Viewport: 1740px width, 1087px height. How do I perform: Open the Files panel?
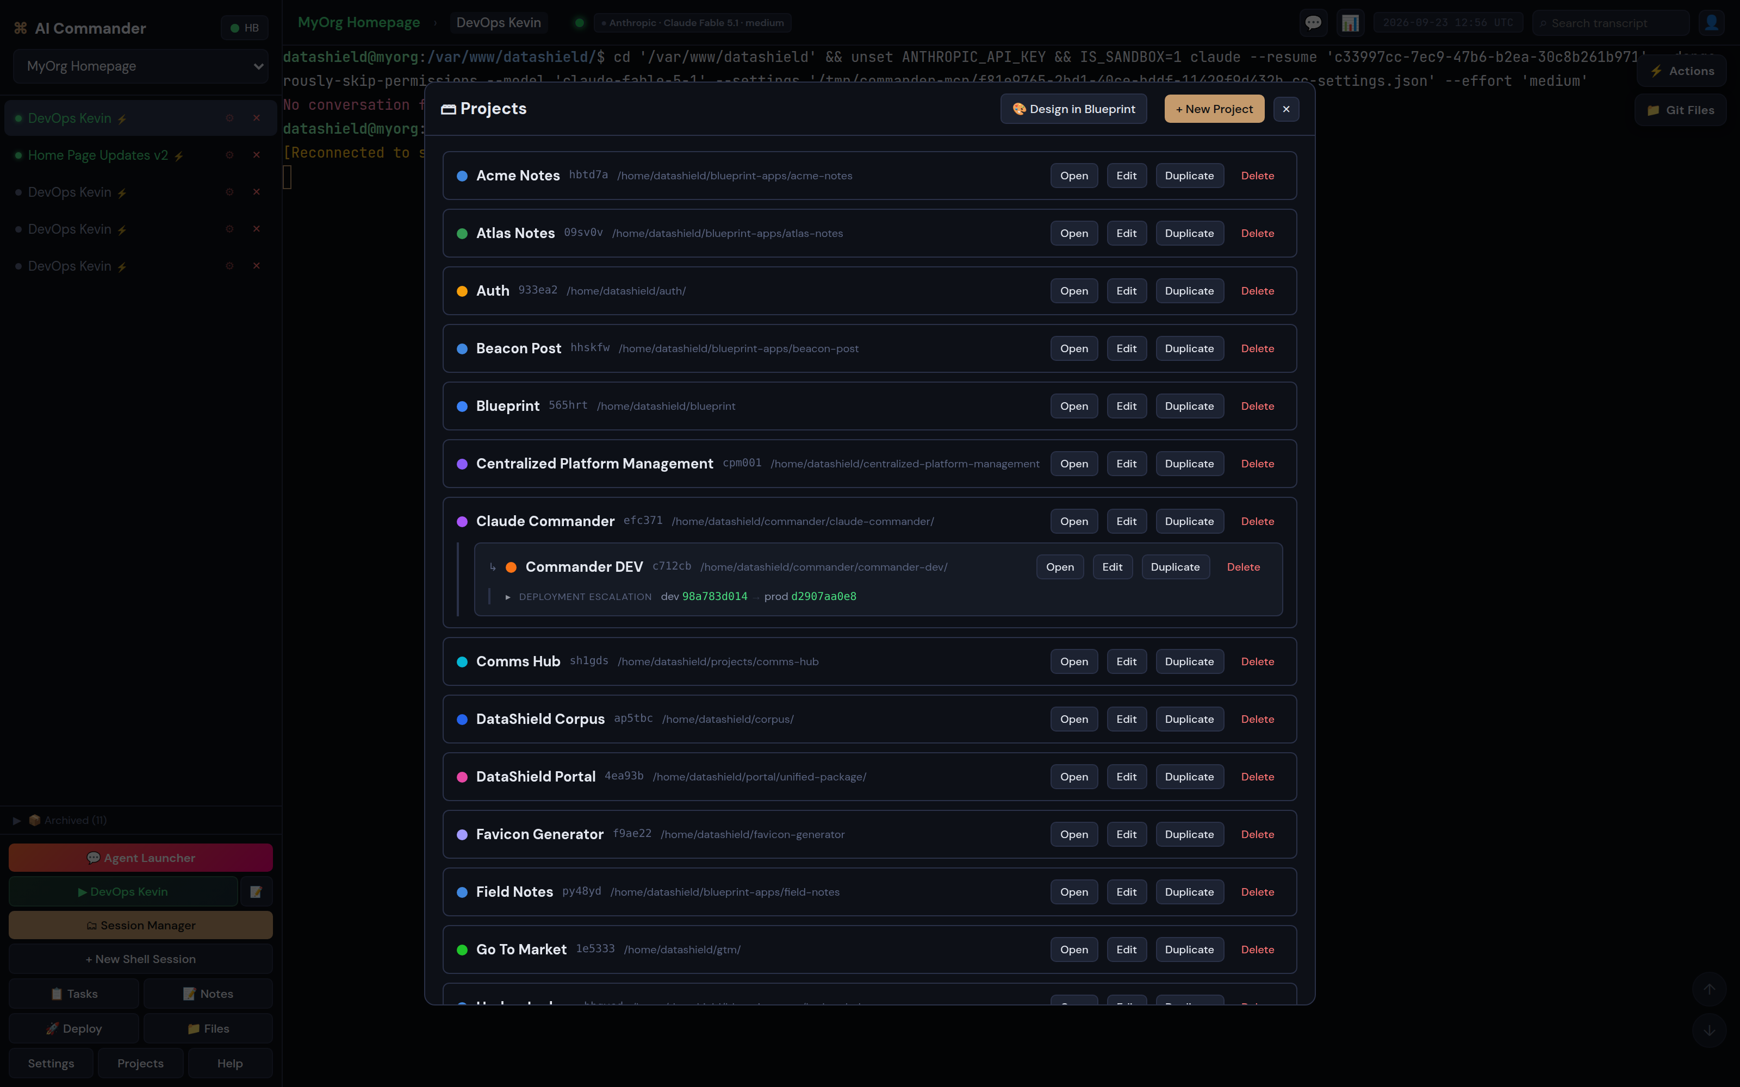tap(208, 1029)
